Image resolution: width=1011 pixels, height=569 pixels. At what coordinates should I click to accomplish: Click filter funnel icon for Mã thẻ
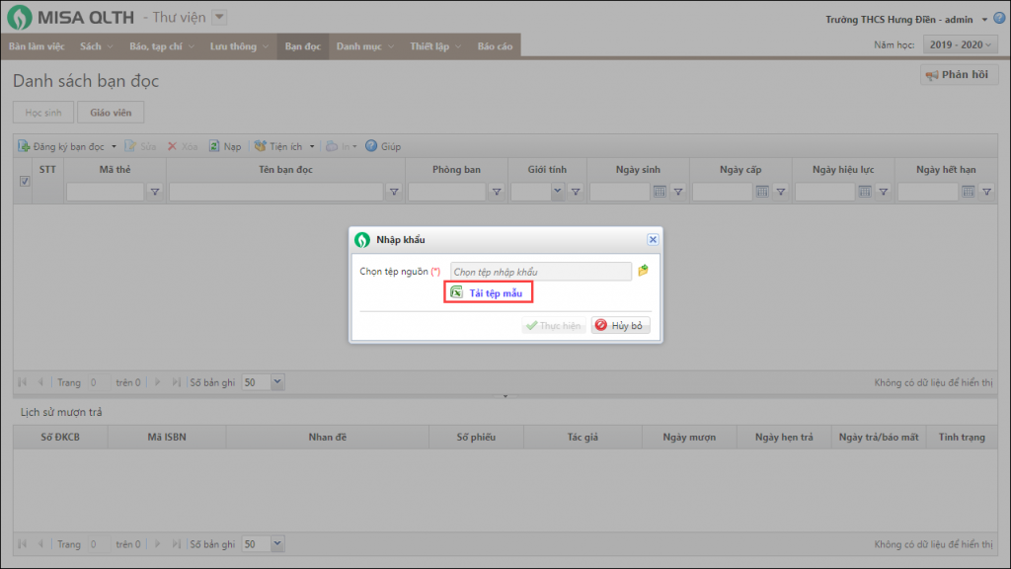pos(155,192)
